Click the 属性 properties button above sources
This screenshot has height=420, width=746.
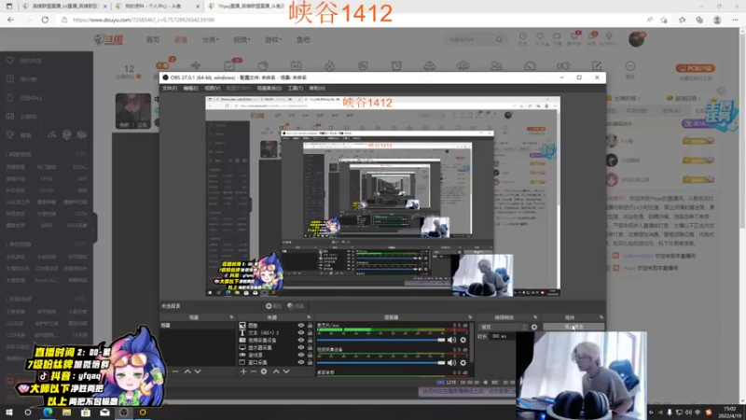[x=273, y=306]
